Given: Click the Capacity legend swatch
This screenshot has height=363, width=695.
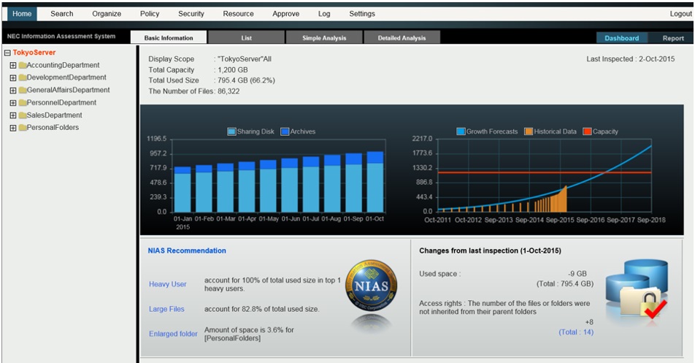Looking at the screenshot, I should [x=587, y=131].
